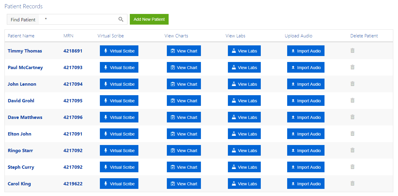View Labs for Ringo Starr
Viewport: 398px width, 196px height.
(244, 150)
